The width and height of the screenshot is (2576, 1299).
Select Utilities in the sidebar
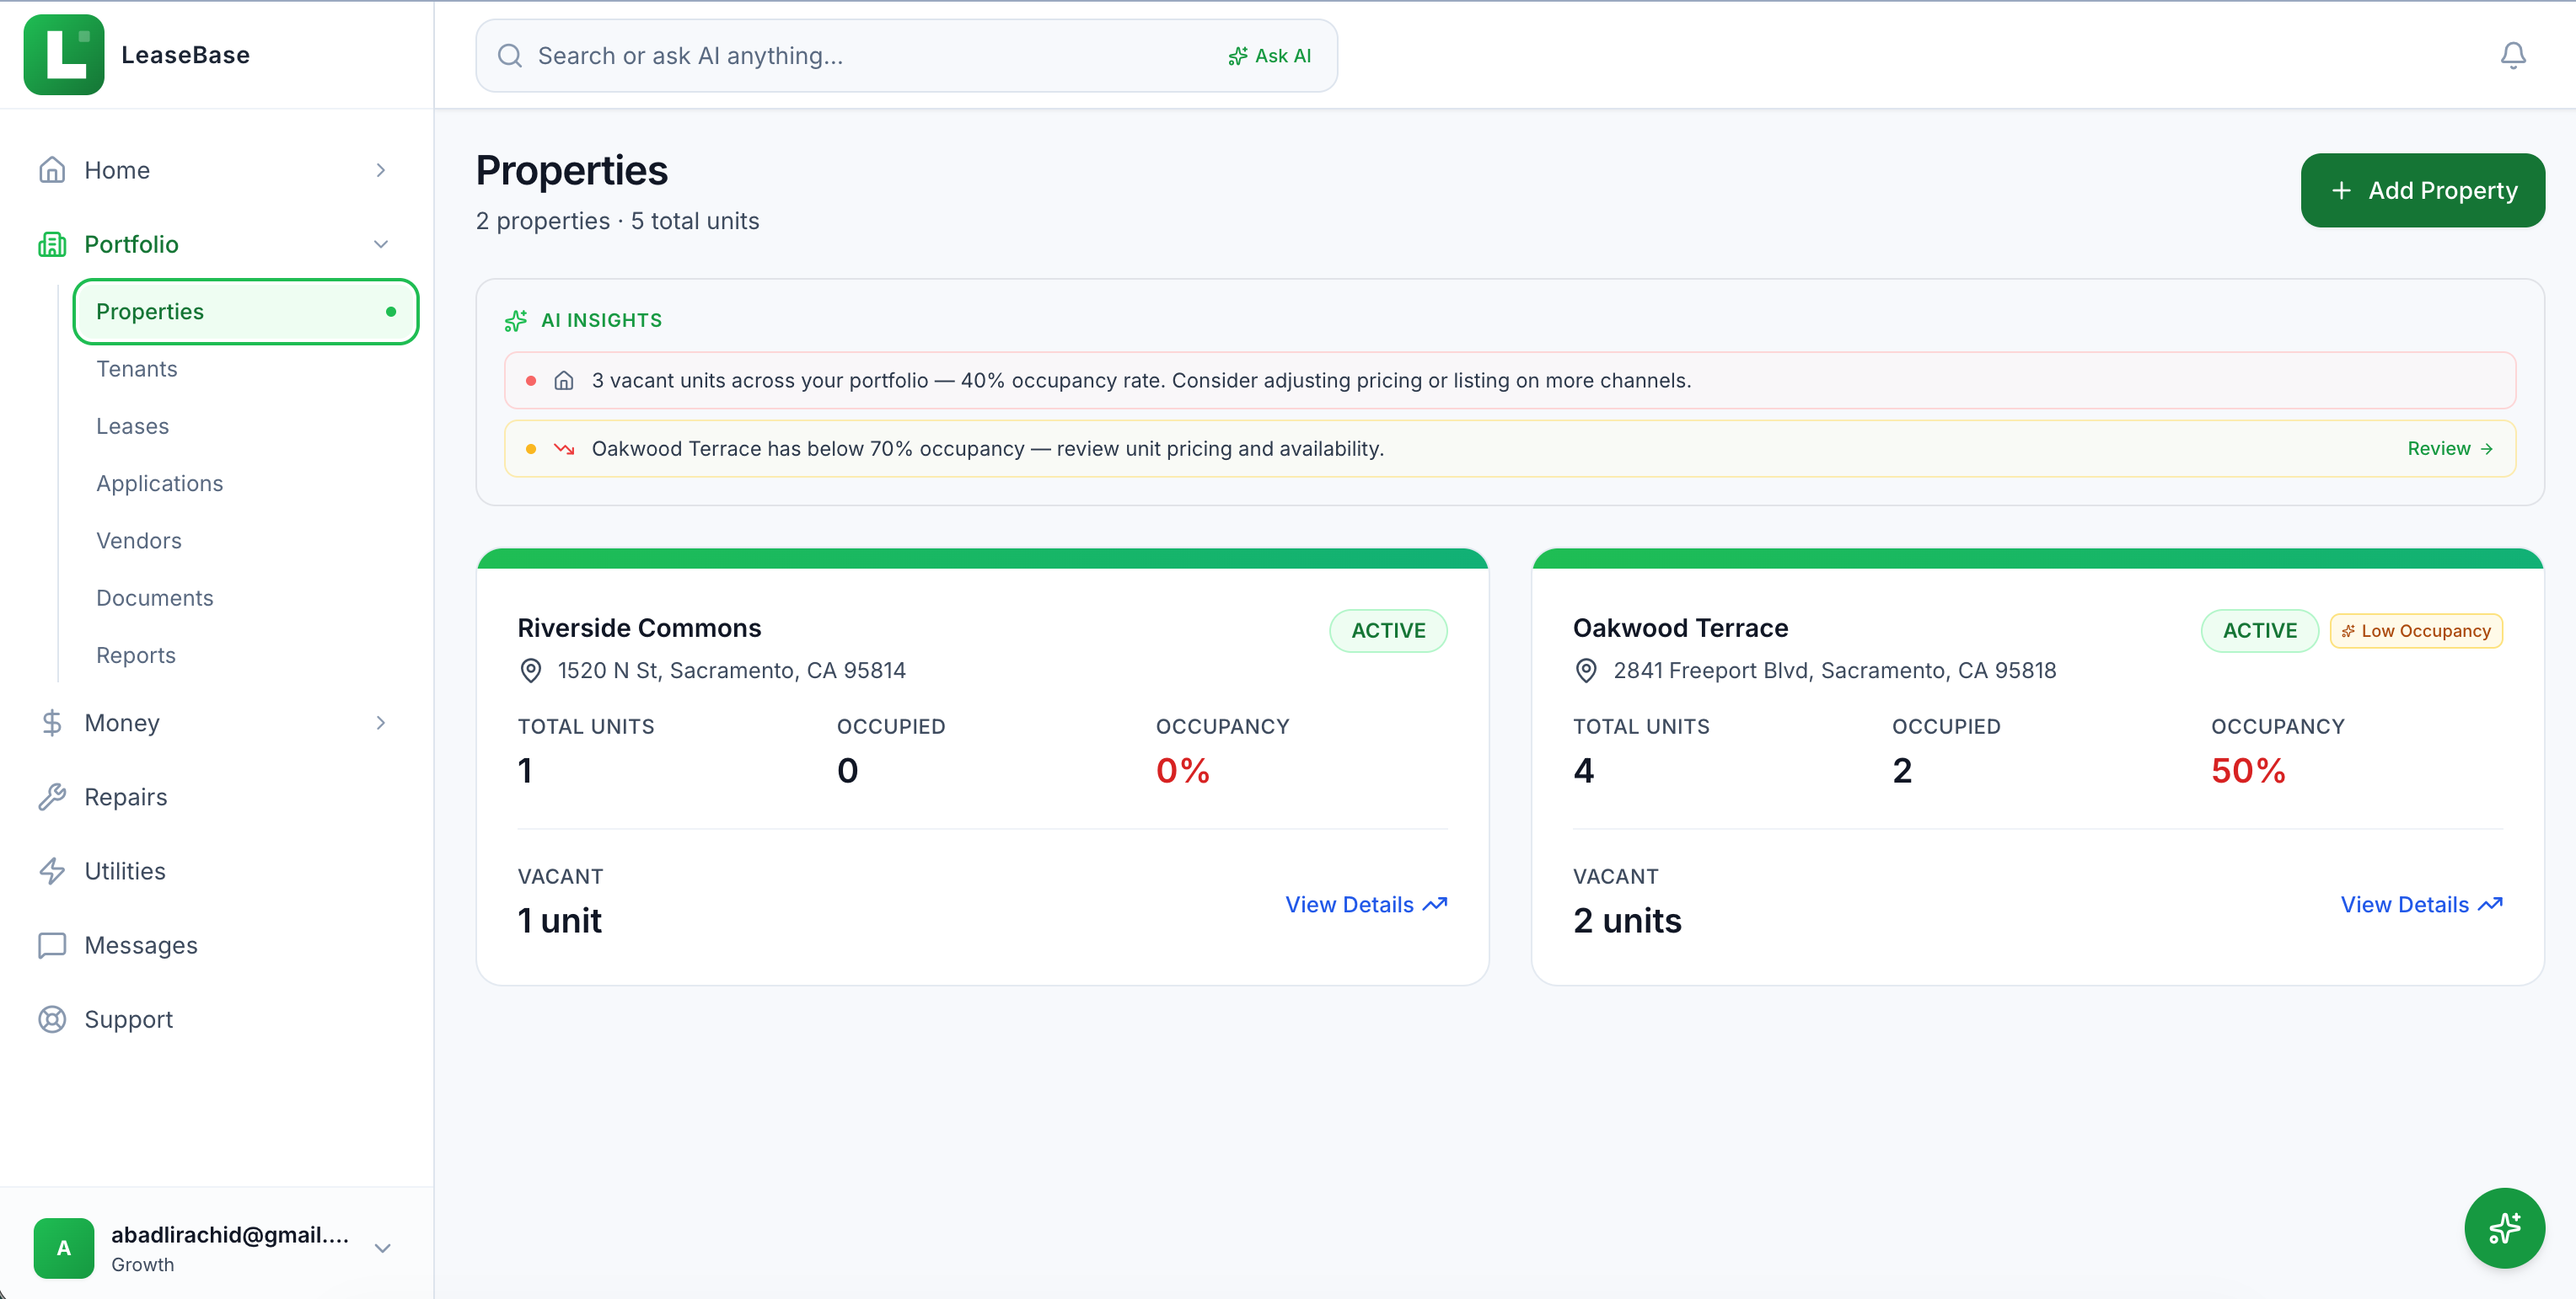[x=125, y=870]
